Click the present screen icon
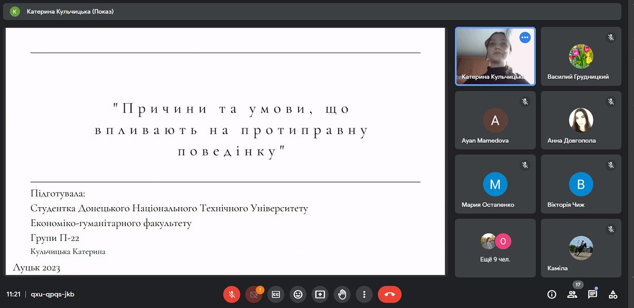The width and height of the screenshot is (634, 308). point(320,294)
